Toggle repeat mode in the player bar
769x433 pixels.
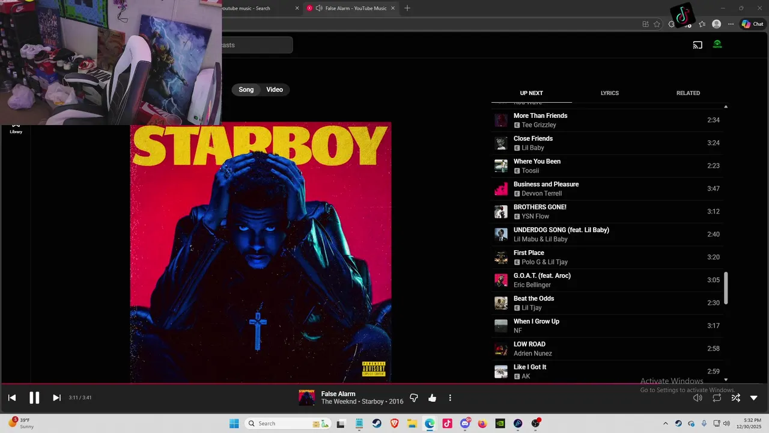coord(717,398)
